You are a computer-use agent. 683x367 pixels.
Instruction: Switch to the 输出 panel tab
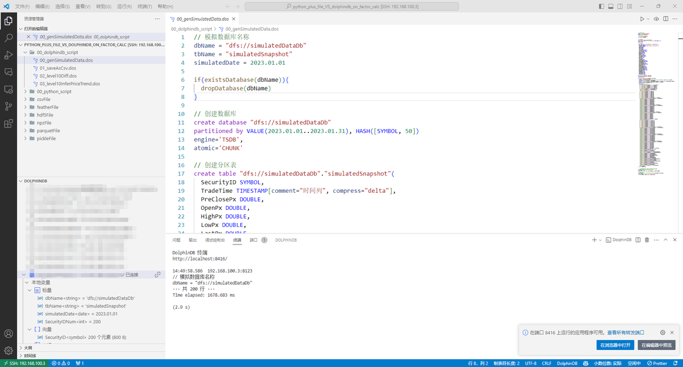pos(192,240)
